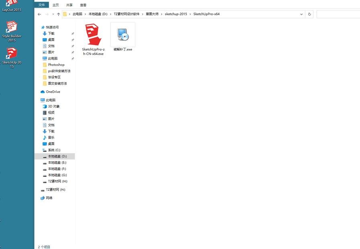This screenshot has height=249, width=360.
Task: Expand the address bar history dropdown
Action: point(301,14)
